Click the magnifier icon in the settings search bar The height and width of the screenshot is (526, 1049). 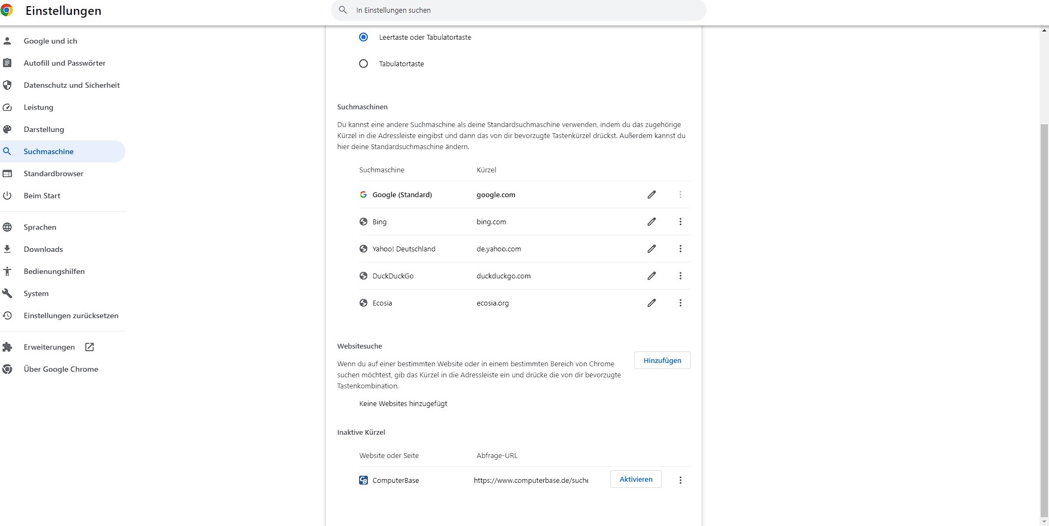tap(343, 10)
